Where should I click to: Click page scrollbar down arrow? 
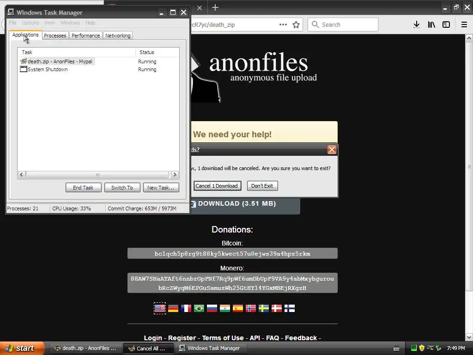[x=469, y=337]
